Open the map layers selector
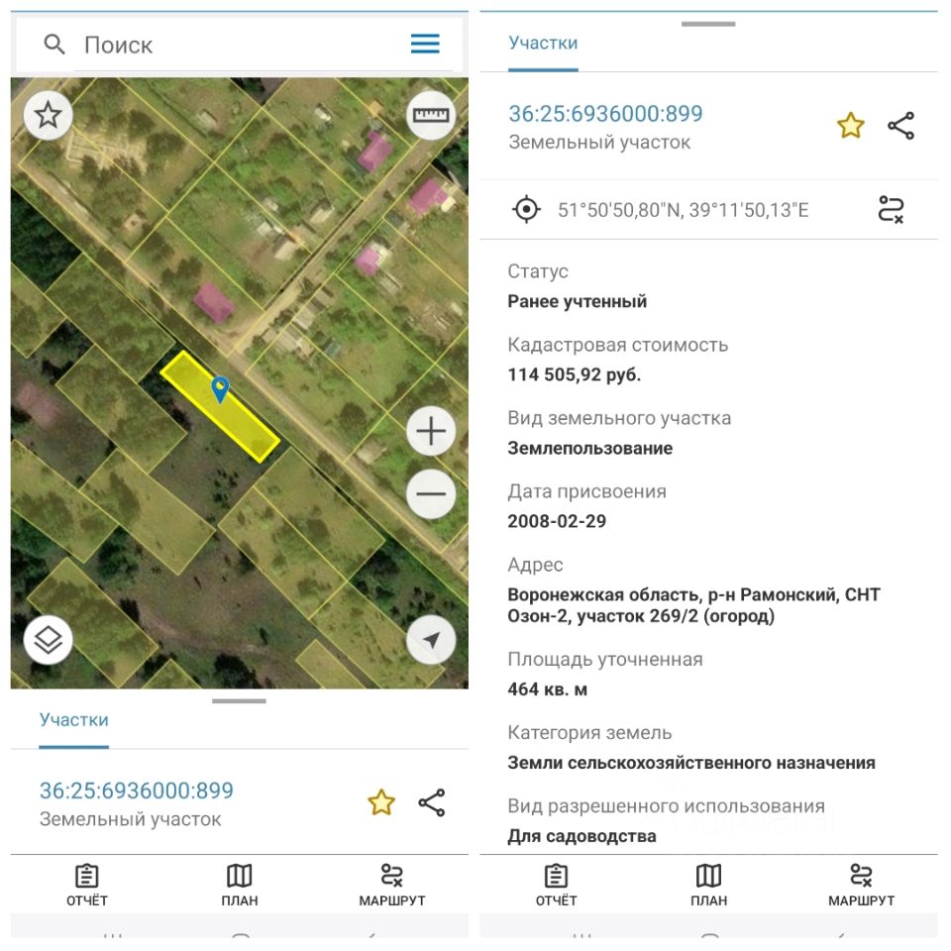This screenshot has height=951, width=951. tap(48, 640)
